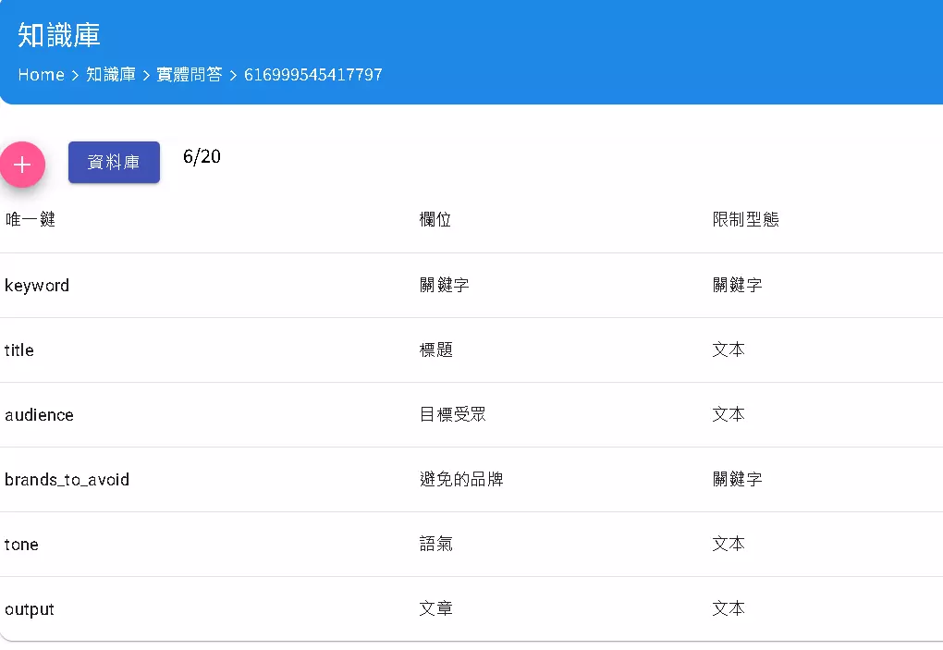Screen dimensions: 943x650
Task: Click the 欄位 column header
Action: tap(435, 219)
